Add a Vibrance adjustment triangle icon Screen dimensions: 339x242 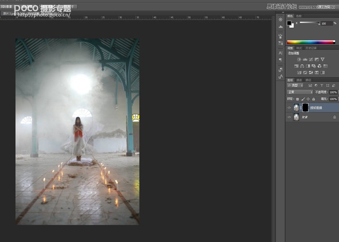[x=322, y=59]
